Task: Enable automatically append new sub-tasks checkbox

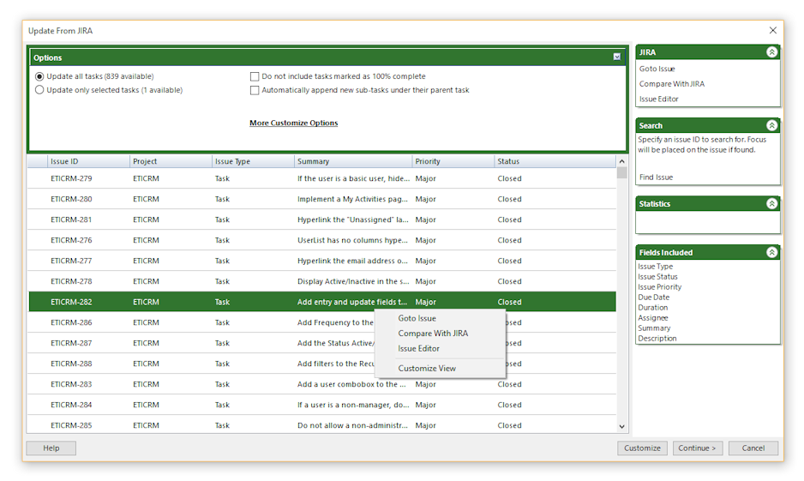Action: (255, 90)
